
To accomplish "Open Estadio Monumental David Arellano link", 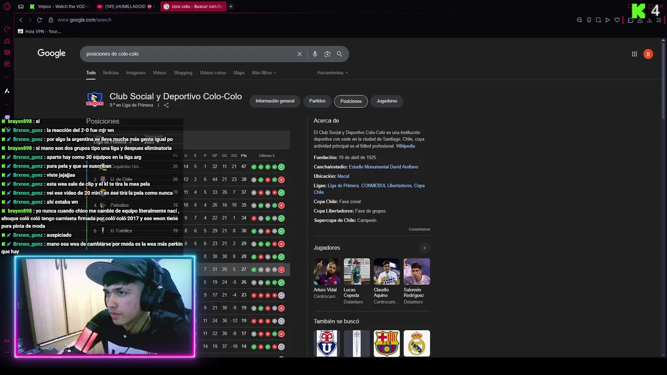I will click(x=383, y=167).
